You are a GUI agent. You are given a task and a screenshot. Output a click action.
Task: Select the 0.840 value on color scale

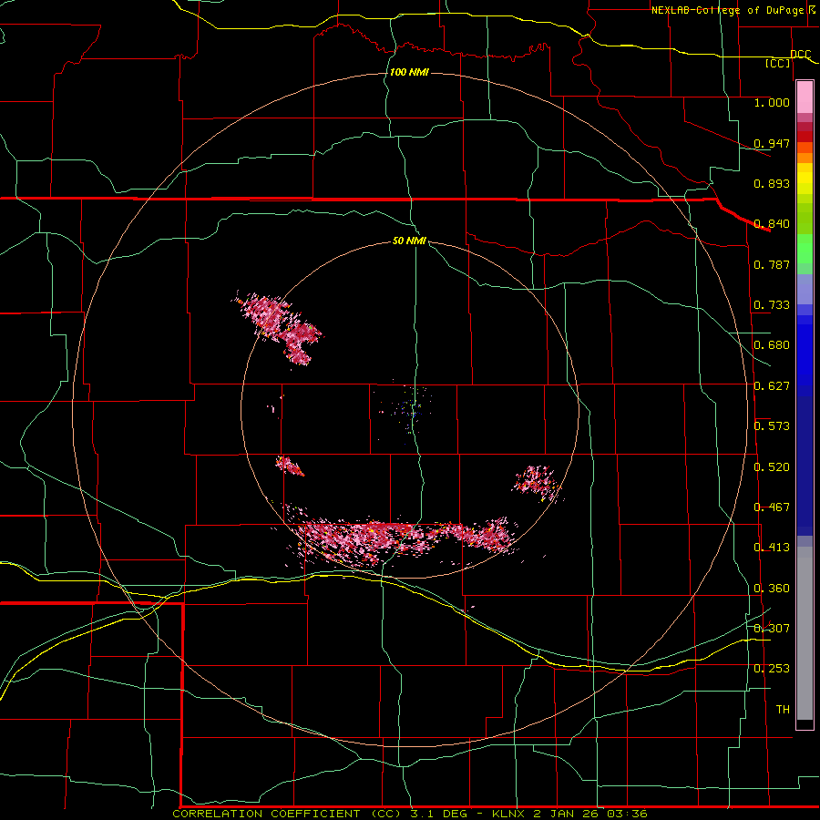click(x=772, y=224)
